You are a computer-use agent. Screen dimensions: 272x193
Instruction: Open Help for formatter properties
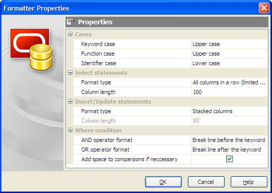[249, 182]
